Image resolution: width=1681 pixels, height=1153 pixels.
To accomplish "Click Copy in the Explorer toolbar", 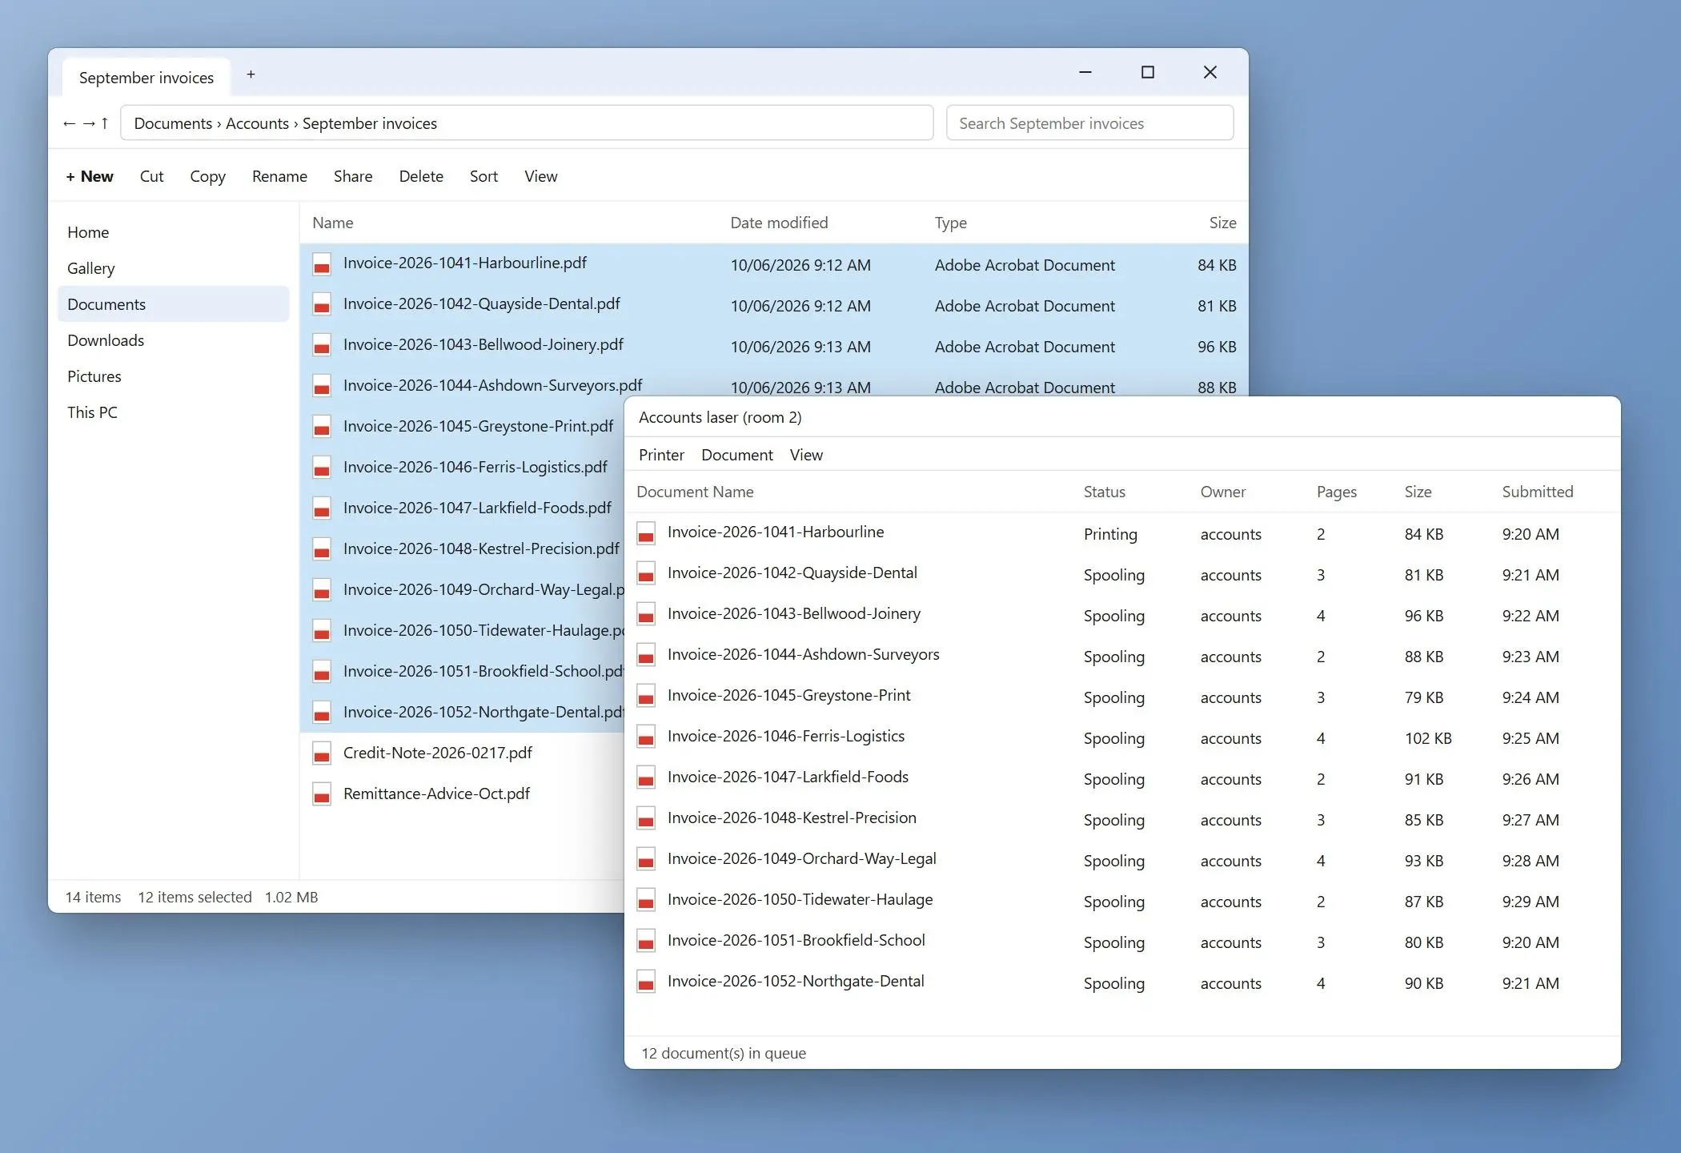I will tap(207, 176).
